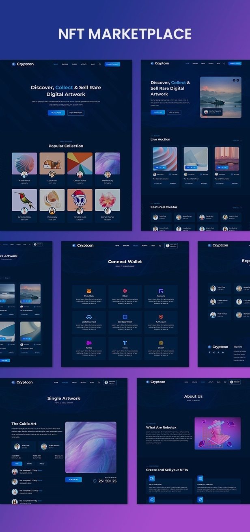Image resolution: width=250 pixels, height=532 pixels.
Task: Click search icon on About Us page
Action: [x=224, y=382]
